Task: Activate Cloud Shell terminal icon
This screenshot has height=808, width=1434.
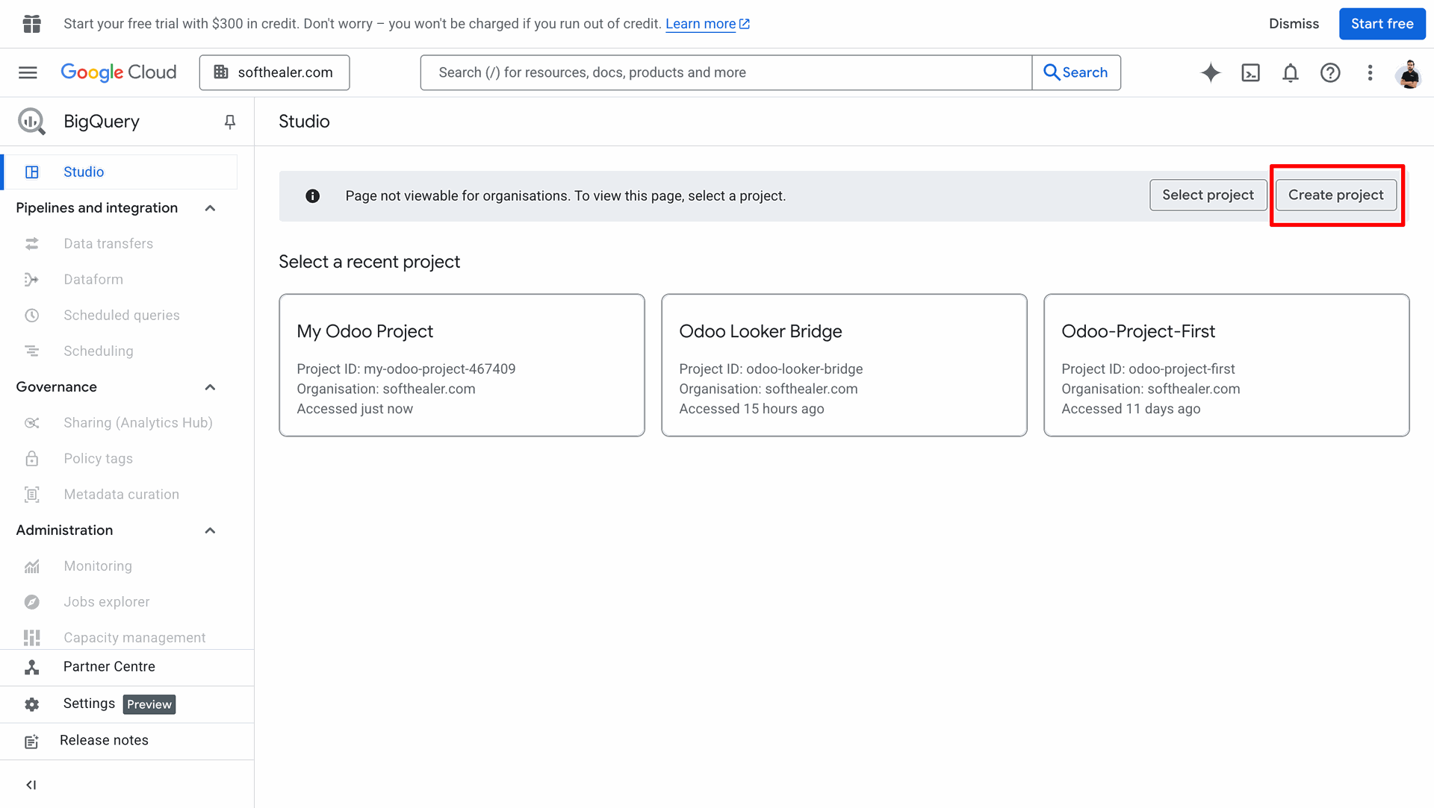Action: click(1250, 72)
